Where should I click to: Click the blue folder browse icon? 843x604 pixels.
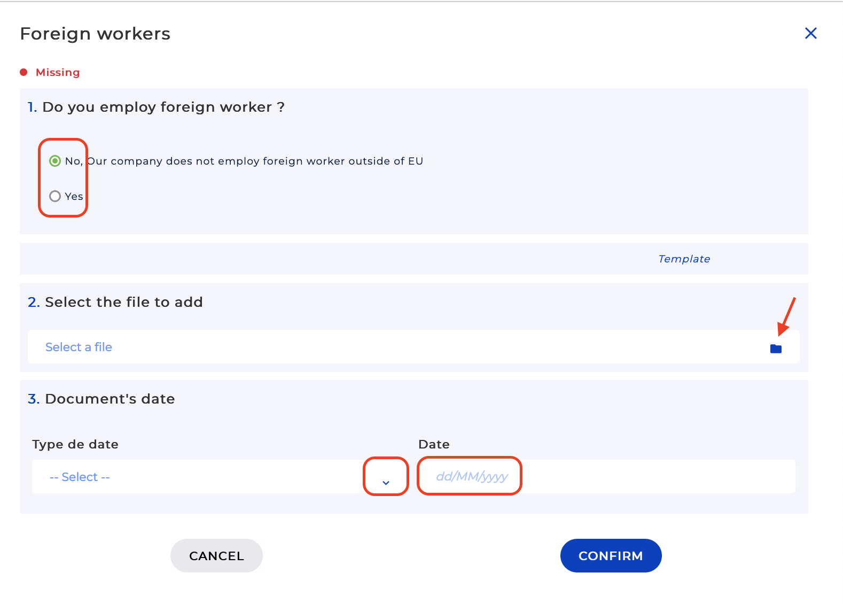coord(776,349)
